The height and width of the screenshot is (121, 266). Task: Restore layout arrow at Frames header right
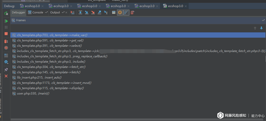pos(263,20)
